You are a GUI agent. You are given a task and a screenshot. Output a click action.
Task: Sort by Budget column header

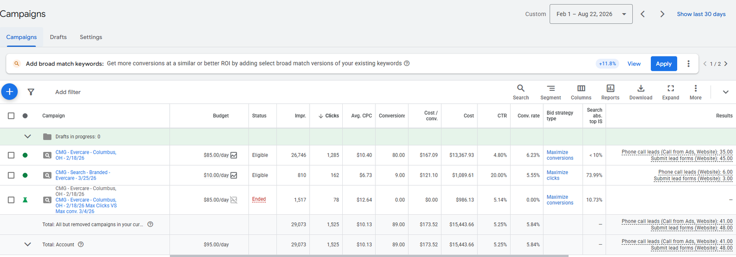coord(221,116)
